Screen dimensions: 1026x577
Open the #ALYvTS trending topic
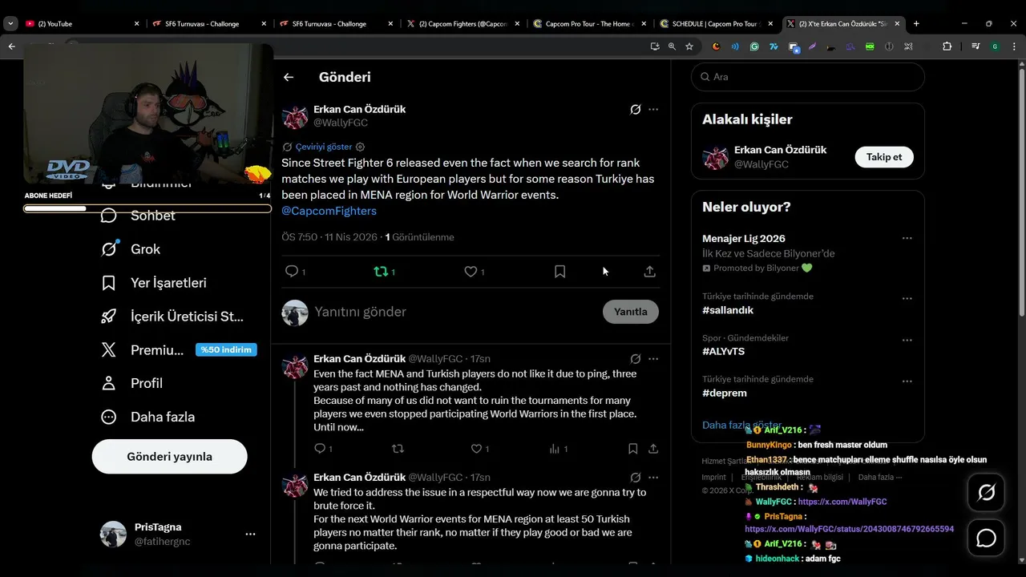click(723, 351)
